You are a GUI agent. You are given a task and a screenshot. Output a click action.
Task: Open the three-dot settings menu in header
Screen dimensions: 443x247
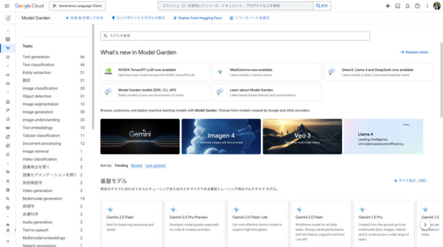point(427,6)
